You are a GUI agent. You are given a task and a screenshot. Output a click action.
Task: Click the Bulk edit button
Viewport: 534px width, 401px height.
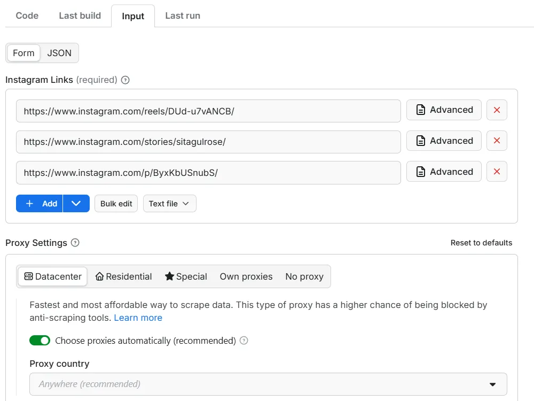(116, 204)
